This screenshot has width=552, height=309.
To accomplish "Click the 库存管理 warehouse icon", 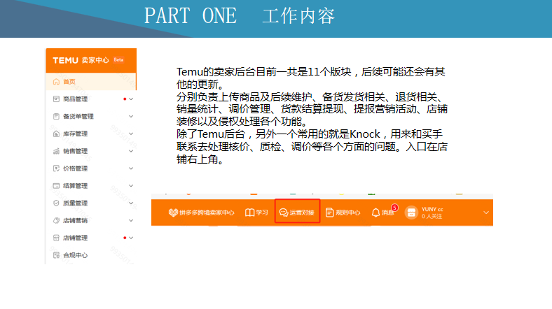I will click(x=56, y=134).
